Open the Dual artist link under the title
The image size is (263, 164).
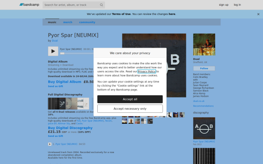[x=55, y=41]
